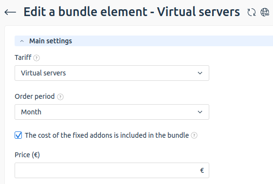Click the Main settings section header

[144, 41]
